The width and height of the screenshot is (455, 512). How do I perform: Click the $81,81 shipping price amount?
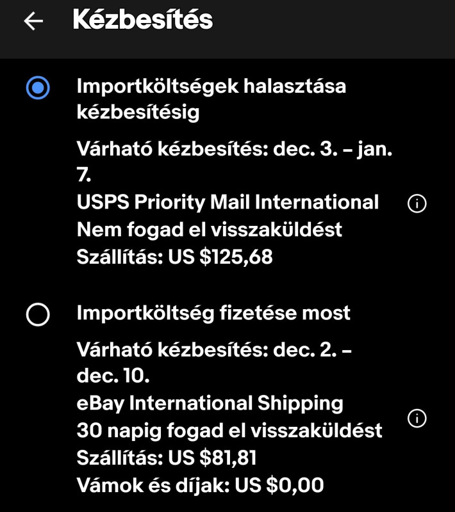227,458
